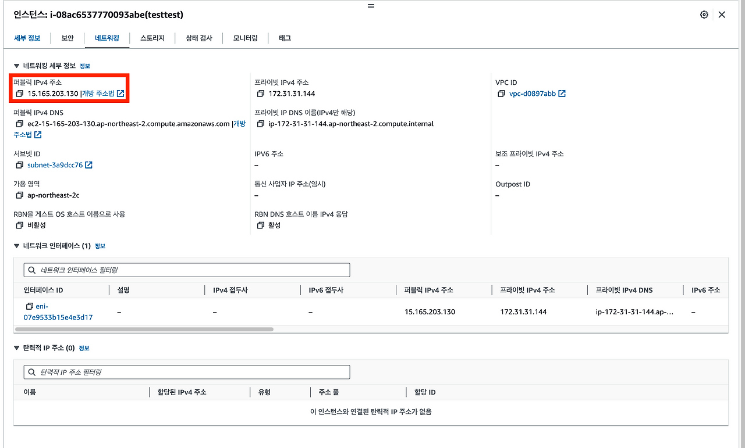Open the vpc-d0897abb link

pos(532,94)
